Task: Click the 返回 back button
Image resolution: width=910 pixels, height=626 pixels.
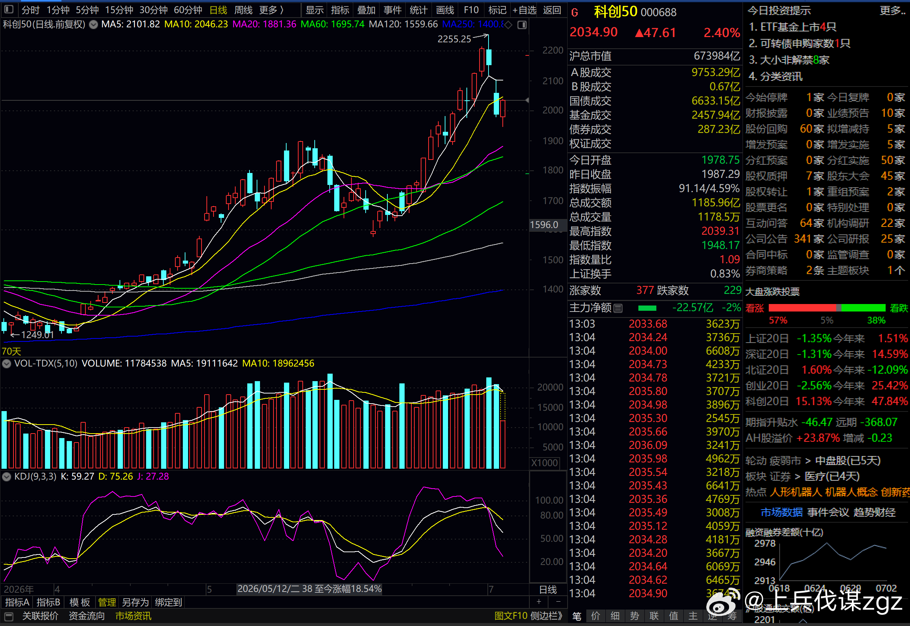Action: click(x=552, y=10)
